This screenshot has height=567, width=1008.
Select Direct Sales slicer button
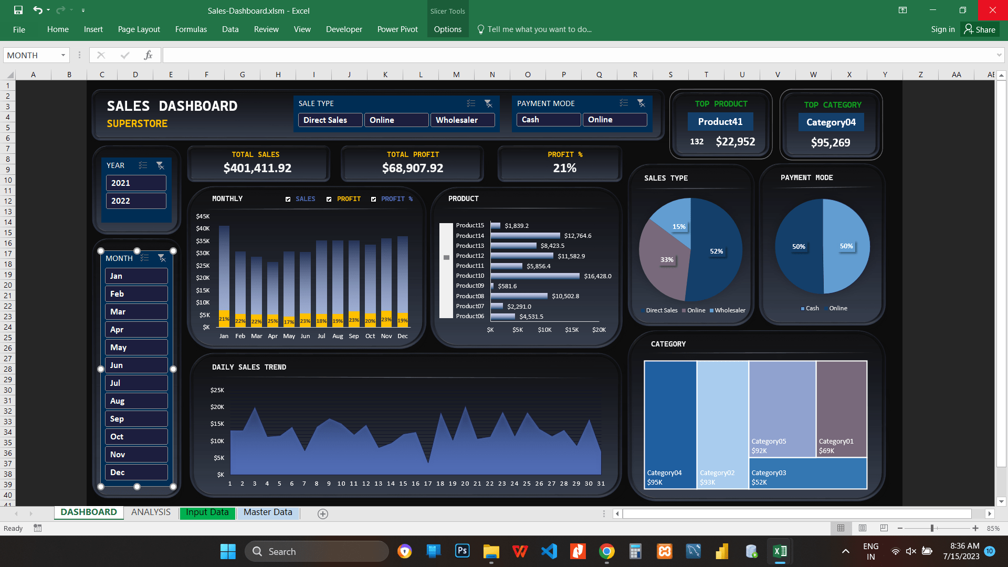tap(330, 120)
